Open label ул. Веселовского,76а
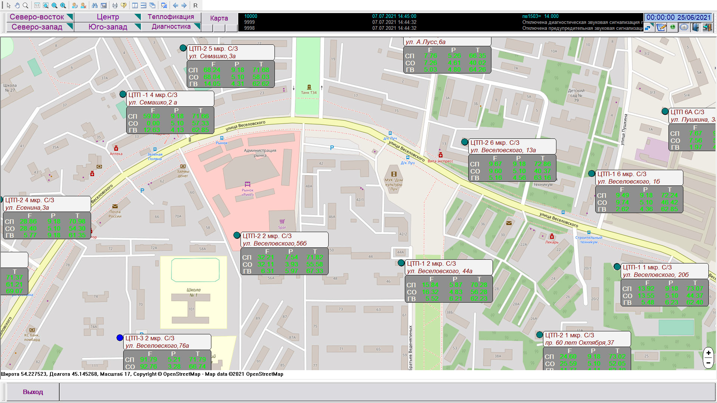The image size is (717, 403). (157, 346)
